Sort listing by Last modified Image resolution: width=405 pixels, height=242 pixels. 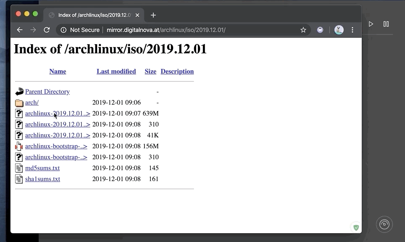pos(116,71)
